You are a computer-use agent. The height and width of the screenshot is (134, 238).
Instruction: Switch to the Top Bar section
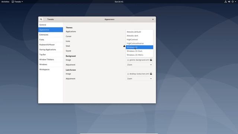[51, 55]
